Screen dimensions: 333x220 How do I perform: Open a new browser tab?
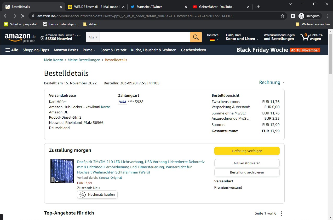tap(258, 7)
